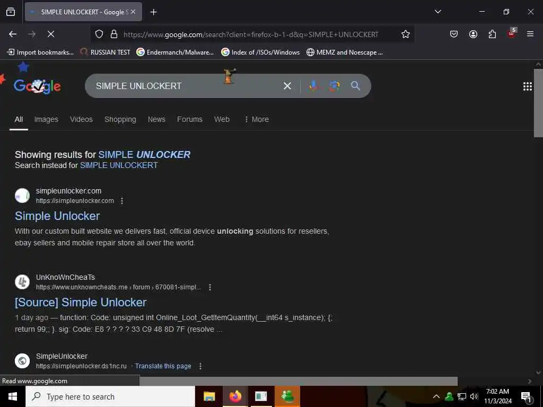Focus the Firefox address bar
Screen dimensions: 543x407
pos(251,34)
